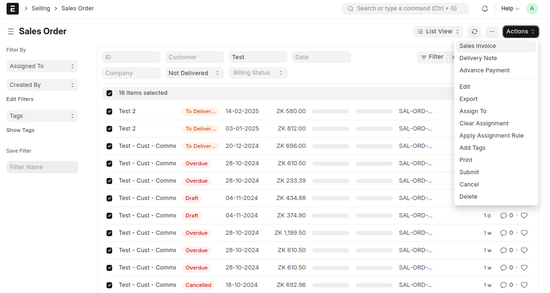
Task: Click the Customer filter field
Action: (x=194, y=57)
